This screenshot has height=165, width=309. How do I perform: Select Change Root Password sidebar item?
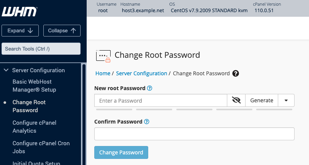click(x=29, y=106)
